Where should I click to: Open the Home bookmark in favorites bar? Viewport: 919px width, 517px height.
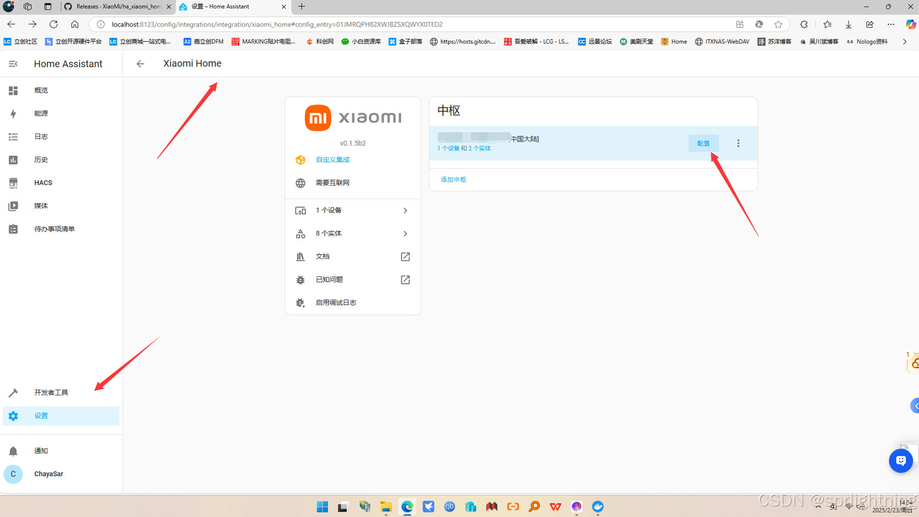point(674,41)
